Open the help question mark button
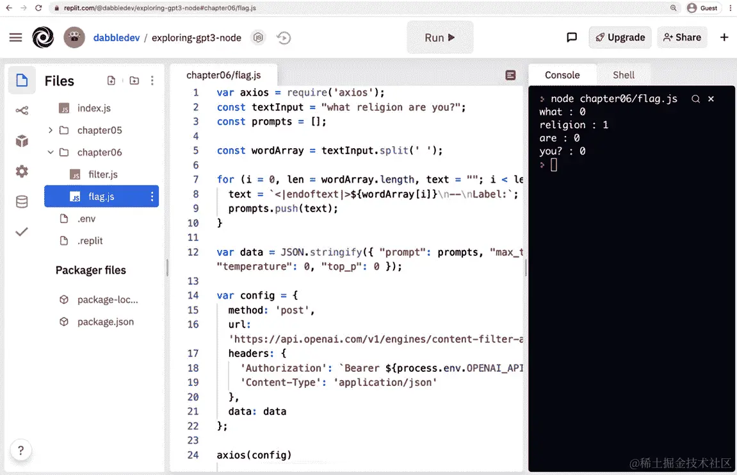Image resolution: width=737 pixels, height=475 pixels. (x=20, y=451)
